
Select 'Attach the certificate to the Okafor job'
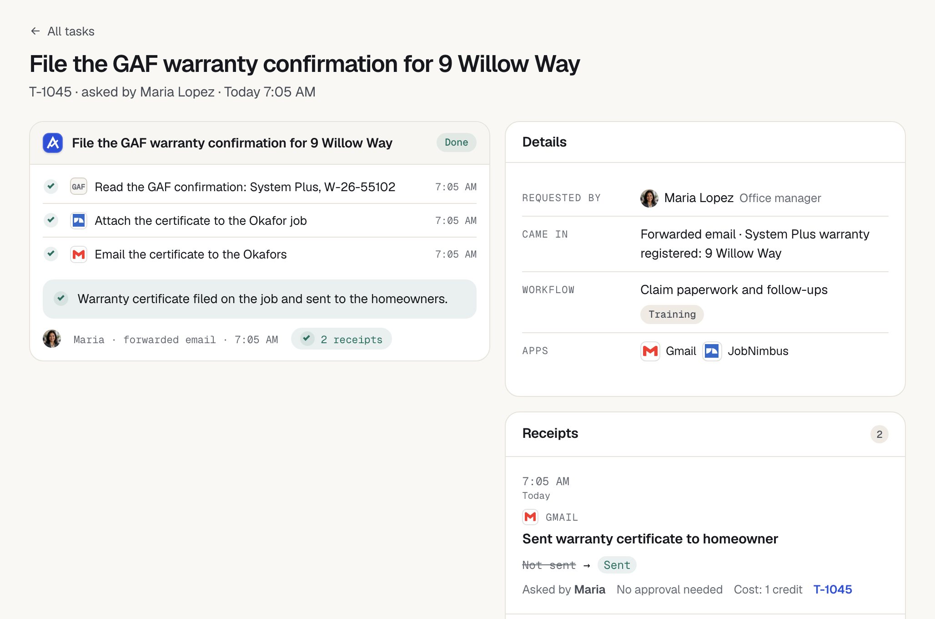click(201, 221)
